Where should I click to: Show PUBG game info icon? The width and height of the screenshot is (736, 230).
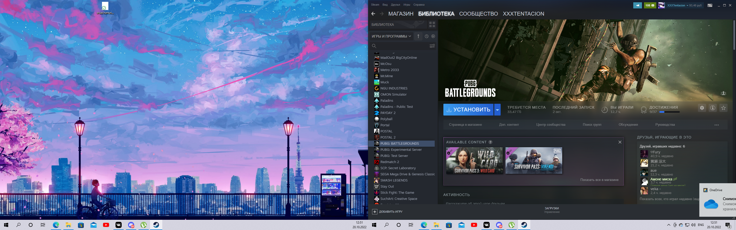point(713,108)
